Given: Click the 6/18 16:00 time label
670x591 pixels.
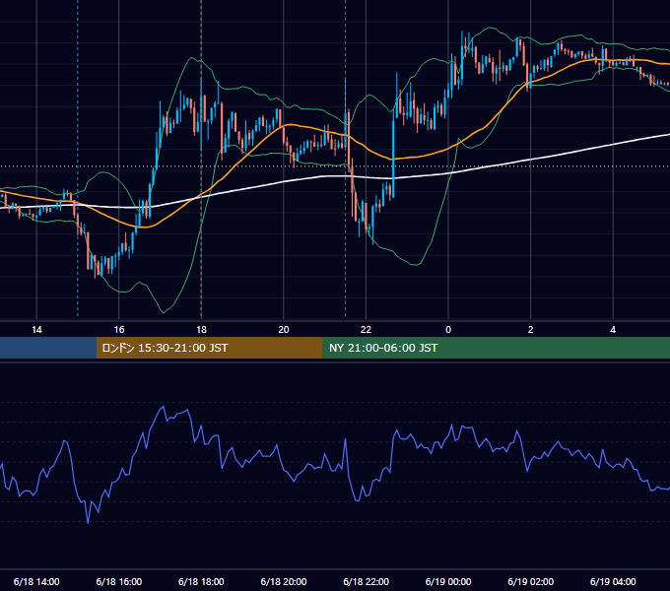Looking at the screenshot, I should coord(119,581).
